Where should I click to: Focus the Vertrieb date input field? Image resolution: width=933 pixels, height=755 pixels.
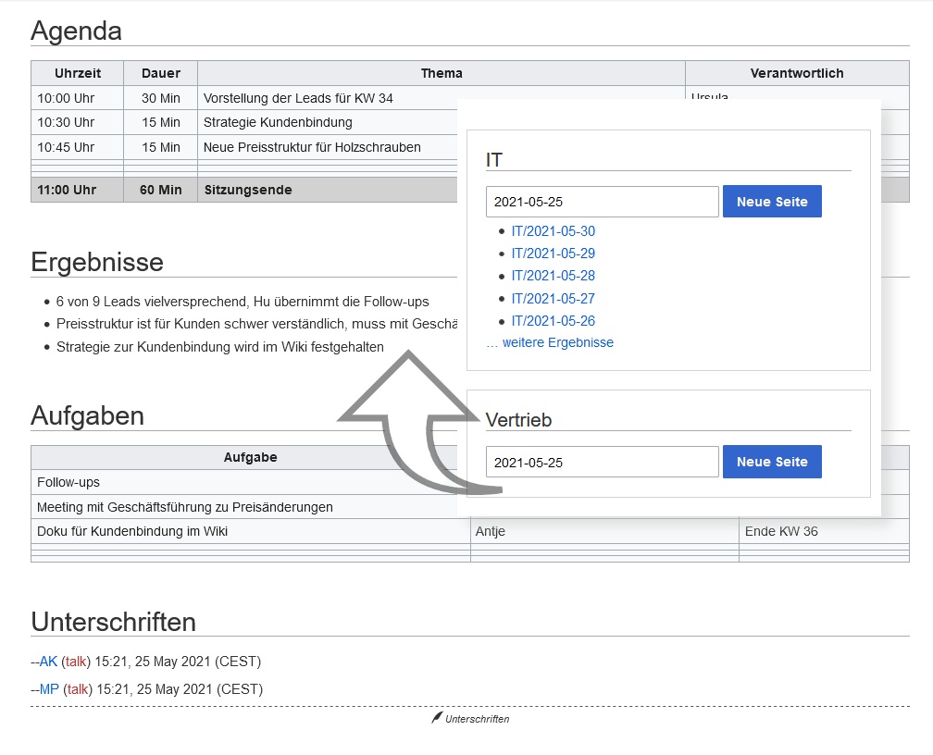click(x=603, y=462)
